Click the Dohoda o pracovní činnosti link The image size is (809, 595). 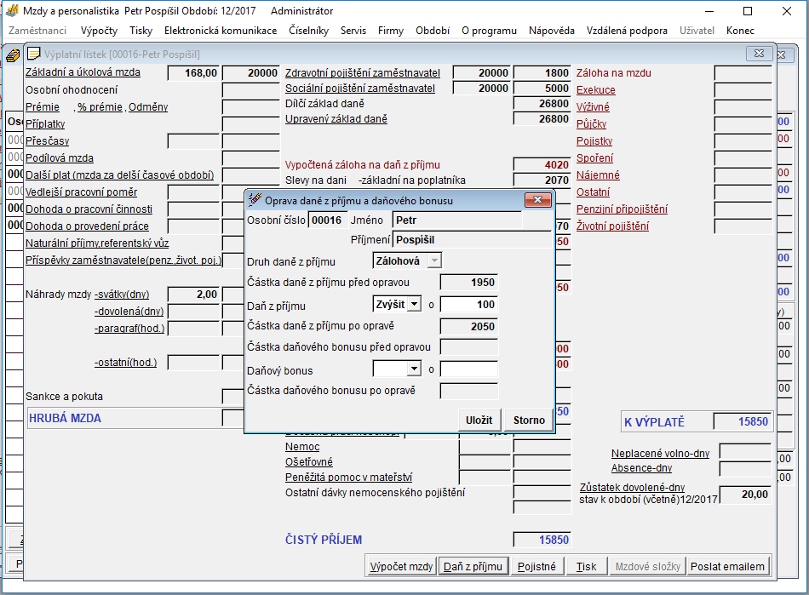[x=89, y=209]
